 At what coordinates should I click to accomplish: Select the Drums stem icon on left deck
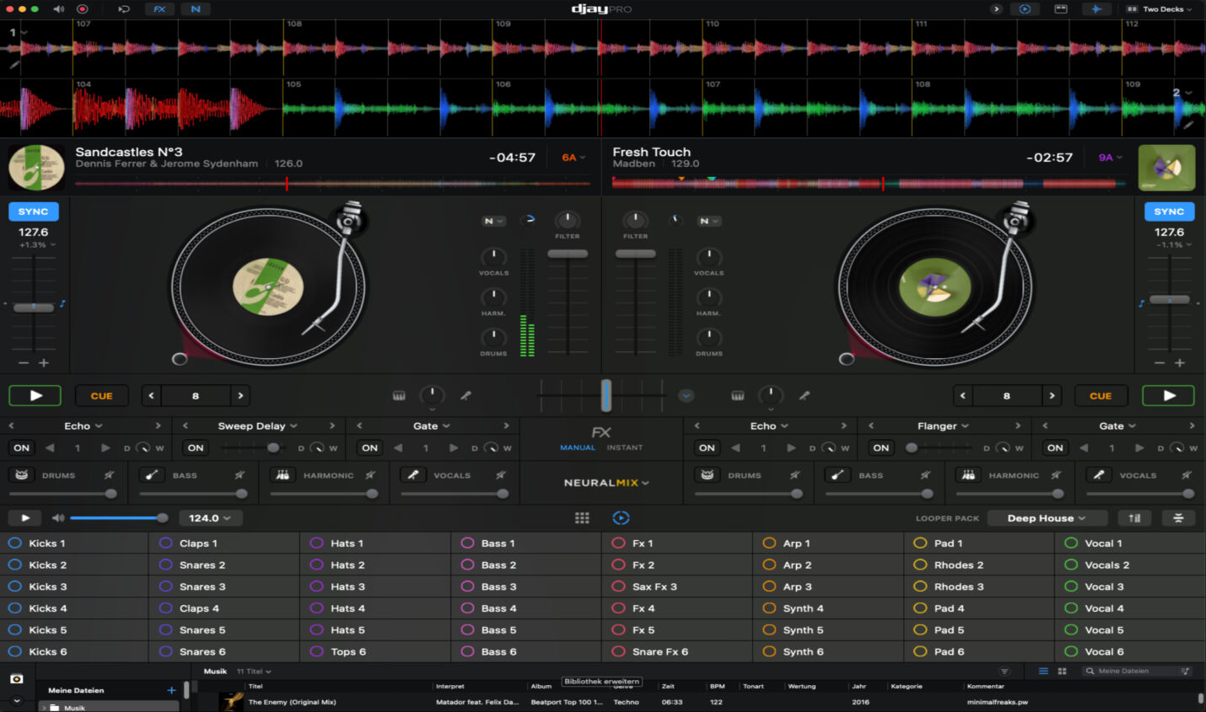(21, 474)
